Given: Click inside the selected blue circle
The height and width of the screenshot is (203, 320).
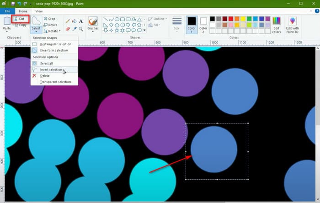Looking at the screenshot, I should pos(214,150).
